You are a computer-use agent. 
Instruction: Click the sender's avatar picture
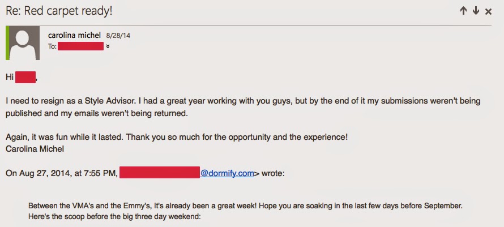coord(23,43)
